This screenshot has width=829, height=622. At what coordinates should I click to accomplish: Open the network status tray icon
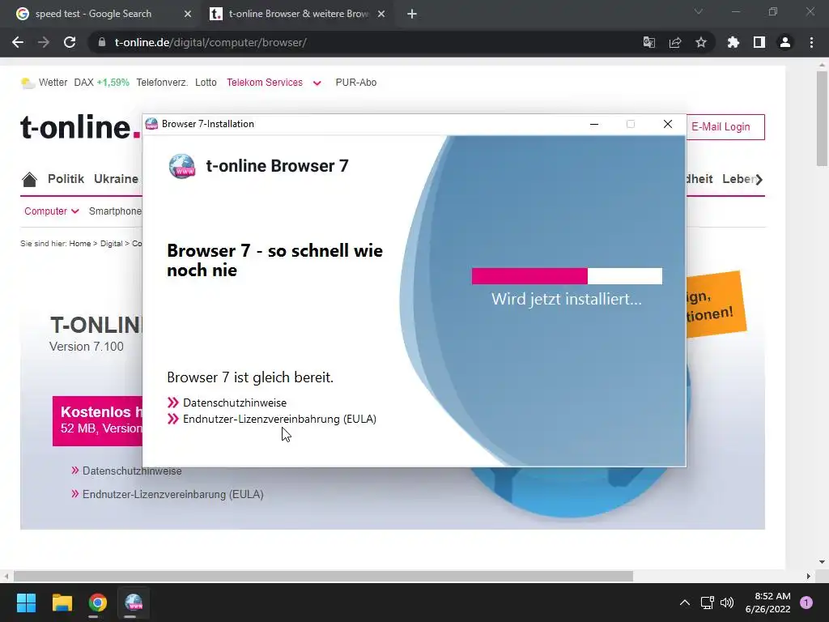(707, 603)
